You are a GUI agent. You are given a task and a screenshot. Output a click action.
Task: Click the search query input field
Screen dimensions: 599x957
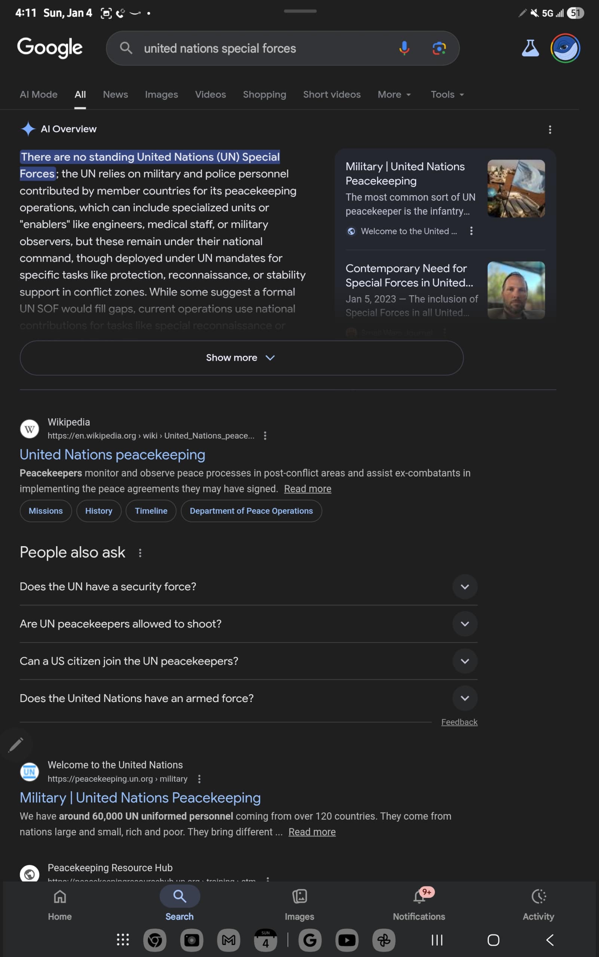[x=261, y=48]
